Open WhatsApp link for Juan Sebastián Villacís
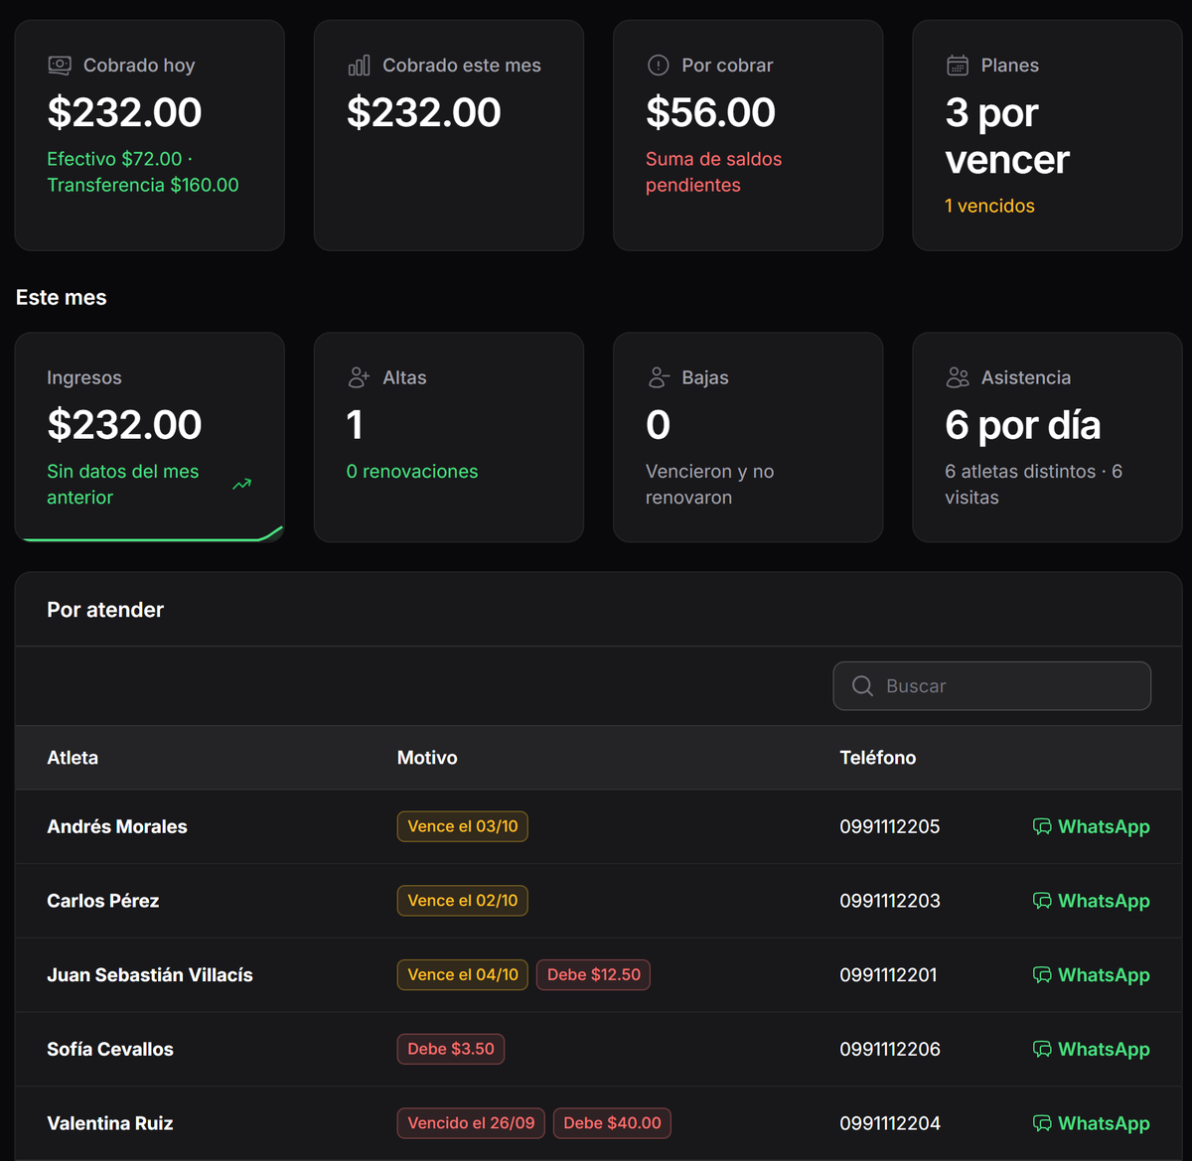Image resolution: width=1192 pixels, height=1161 pixels. 1092,975
